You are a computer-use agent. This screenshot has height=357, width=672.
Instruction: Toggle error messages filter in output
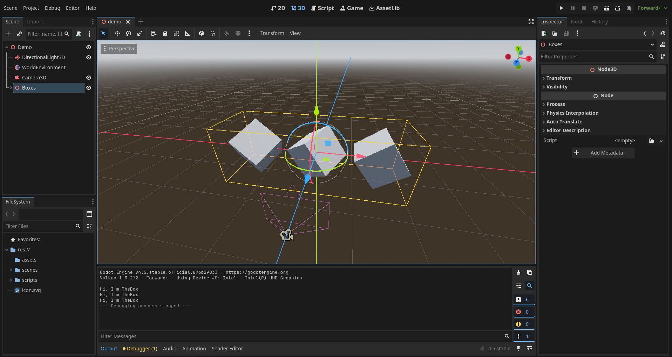[523, 312]
